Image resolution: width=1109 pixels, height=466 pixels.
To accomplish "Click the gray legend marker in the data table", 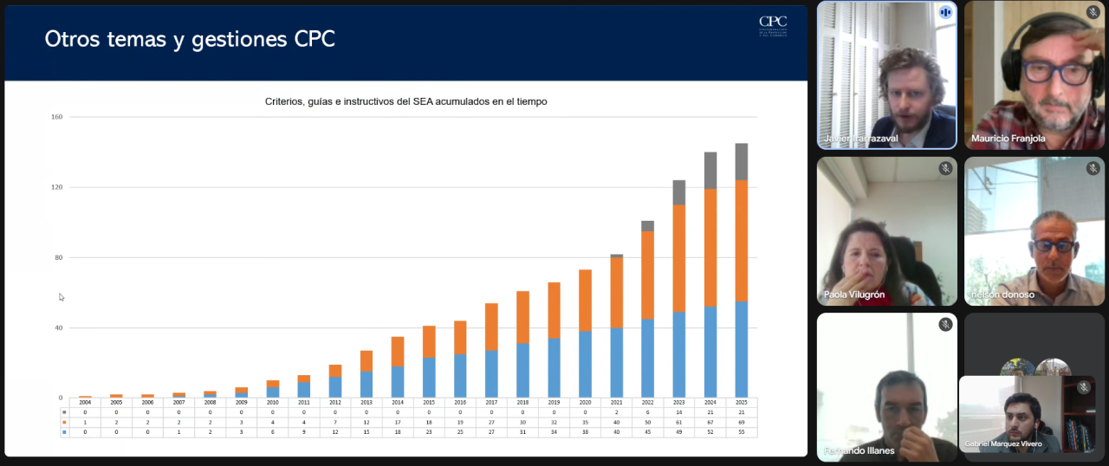I will (64, 412).
